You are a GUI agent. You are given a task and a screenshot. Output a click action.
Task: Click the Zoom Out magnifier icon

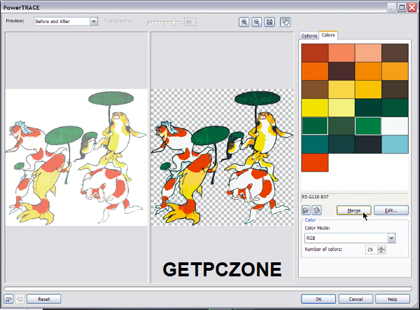coord(257,22)
